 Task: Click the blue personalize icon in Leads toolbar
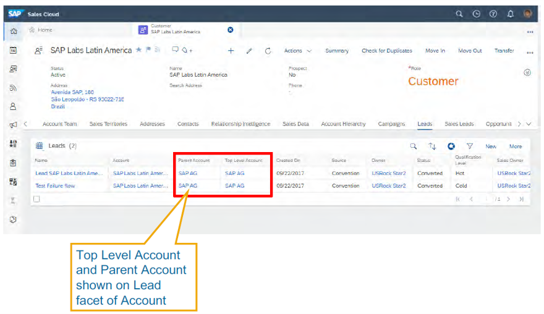click(x=451, y=146)
